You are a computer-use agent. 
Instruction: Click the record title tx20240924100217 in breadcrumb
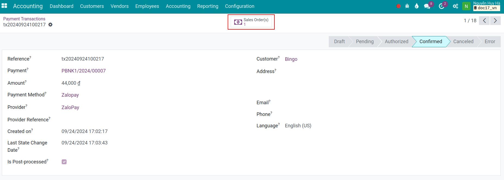[x=24, y=25]
